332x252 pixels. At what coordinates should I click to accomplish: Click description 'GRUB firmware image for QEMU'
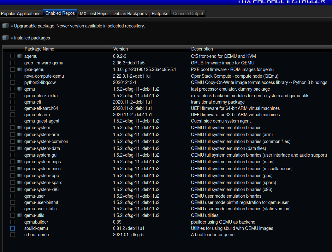[222, 63]
